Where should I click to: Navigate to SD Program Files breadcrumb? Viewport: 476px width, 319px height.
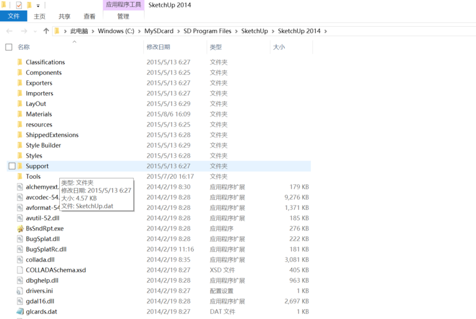coord(207,31)
